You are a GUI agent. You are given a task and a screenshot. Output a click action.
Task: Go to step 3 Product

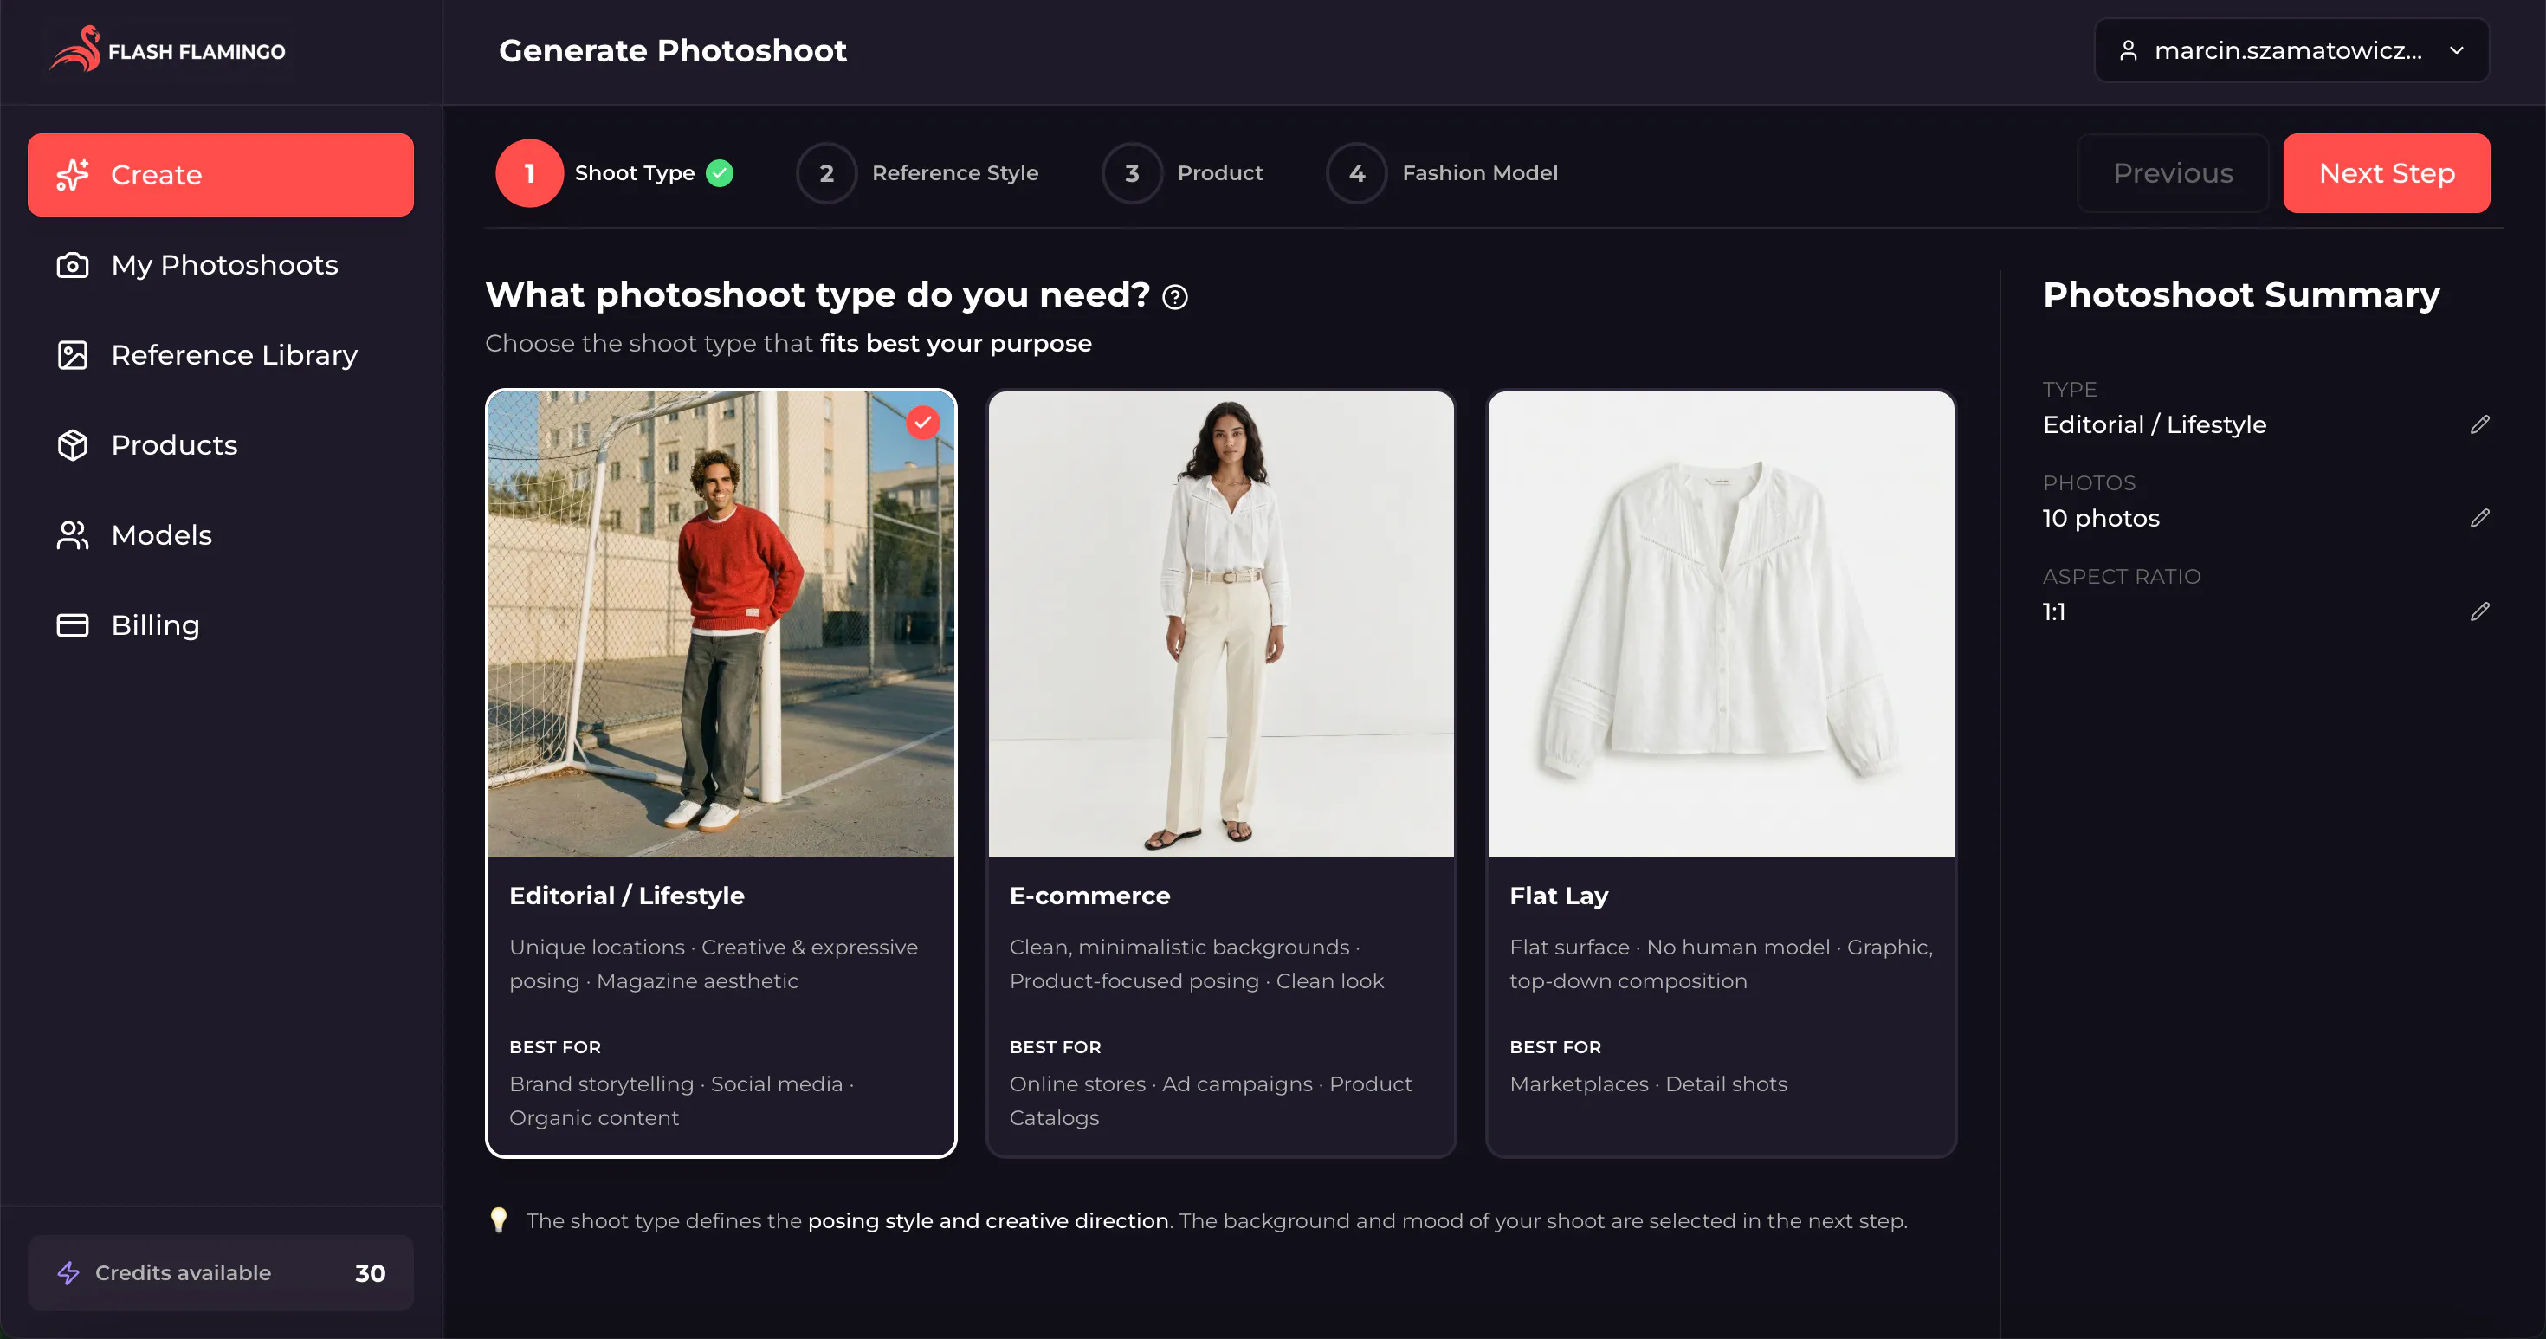tap(1182, 173)
